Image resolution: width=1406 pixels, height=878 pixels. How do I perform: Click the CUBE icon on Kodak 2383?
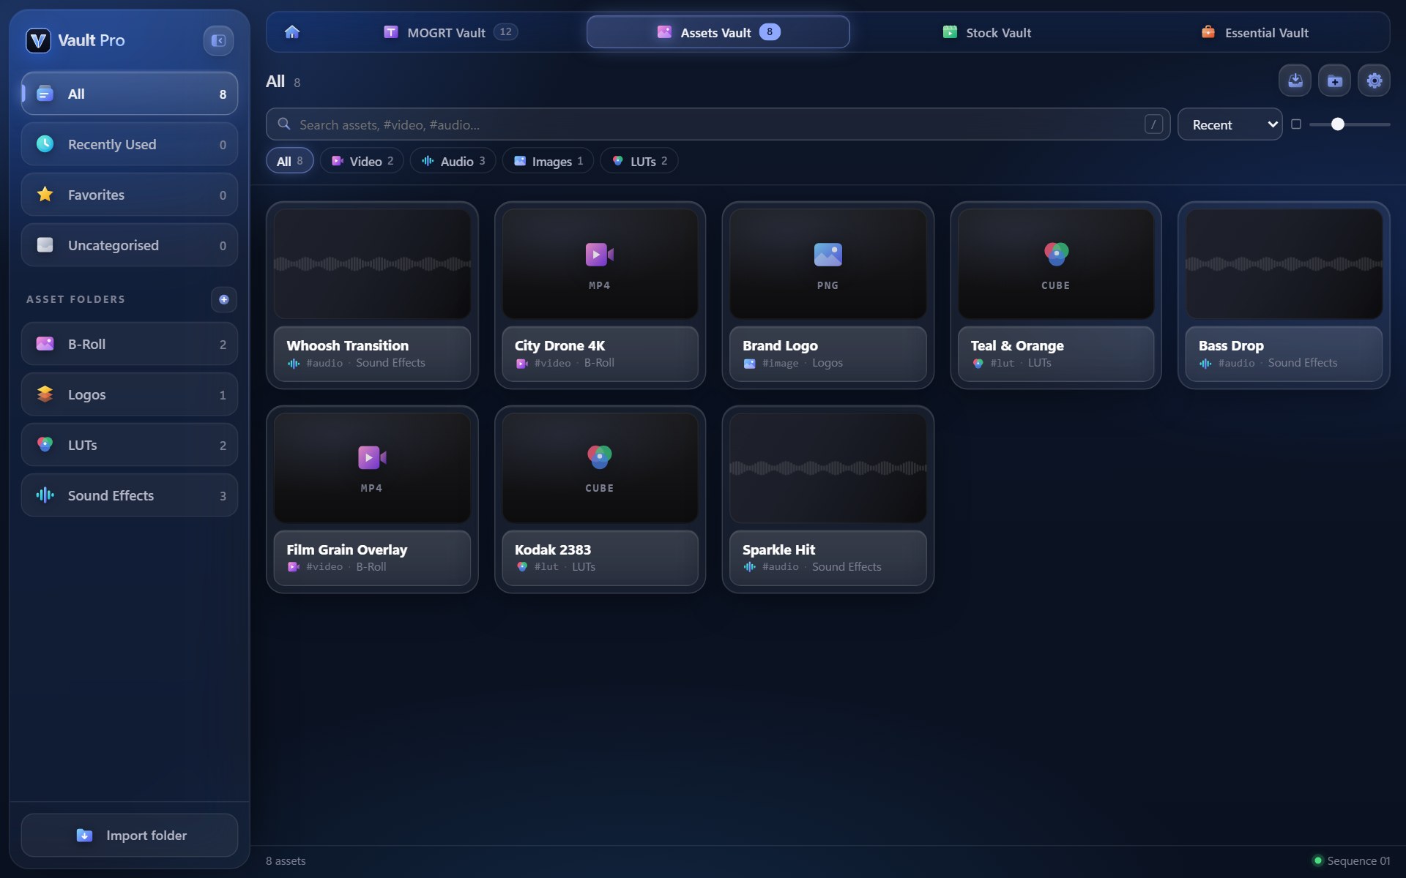pos(599,457)
